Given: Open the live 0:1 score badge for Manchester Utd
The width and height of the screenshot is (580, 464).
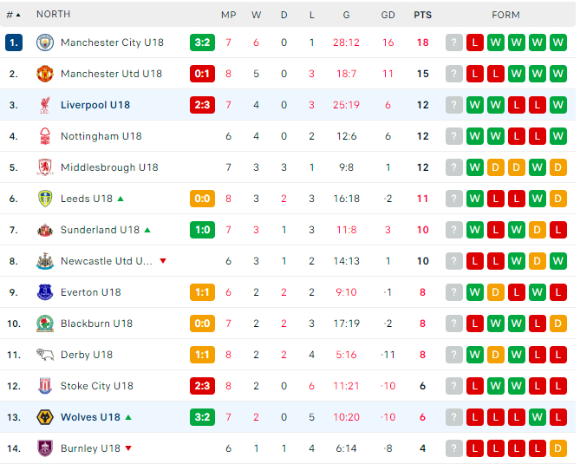Looking at the screenshot, I should click(202, 74).
